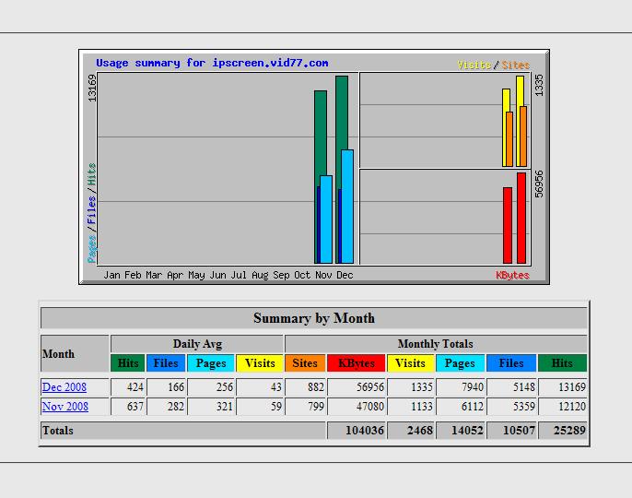The image size is (632, 498).
Task: Click the cyan December pages bar
Action: (x=347, y=207)
